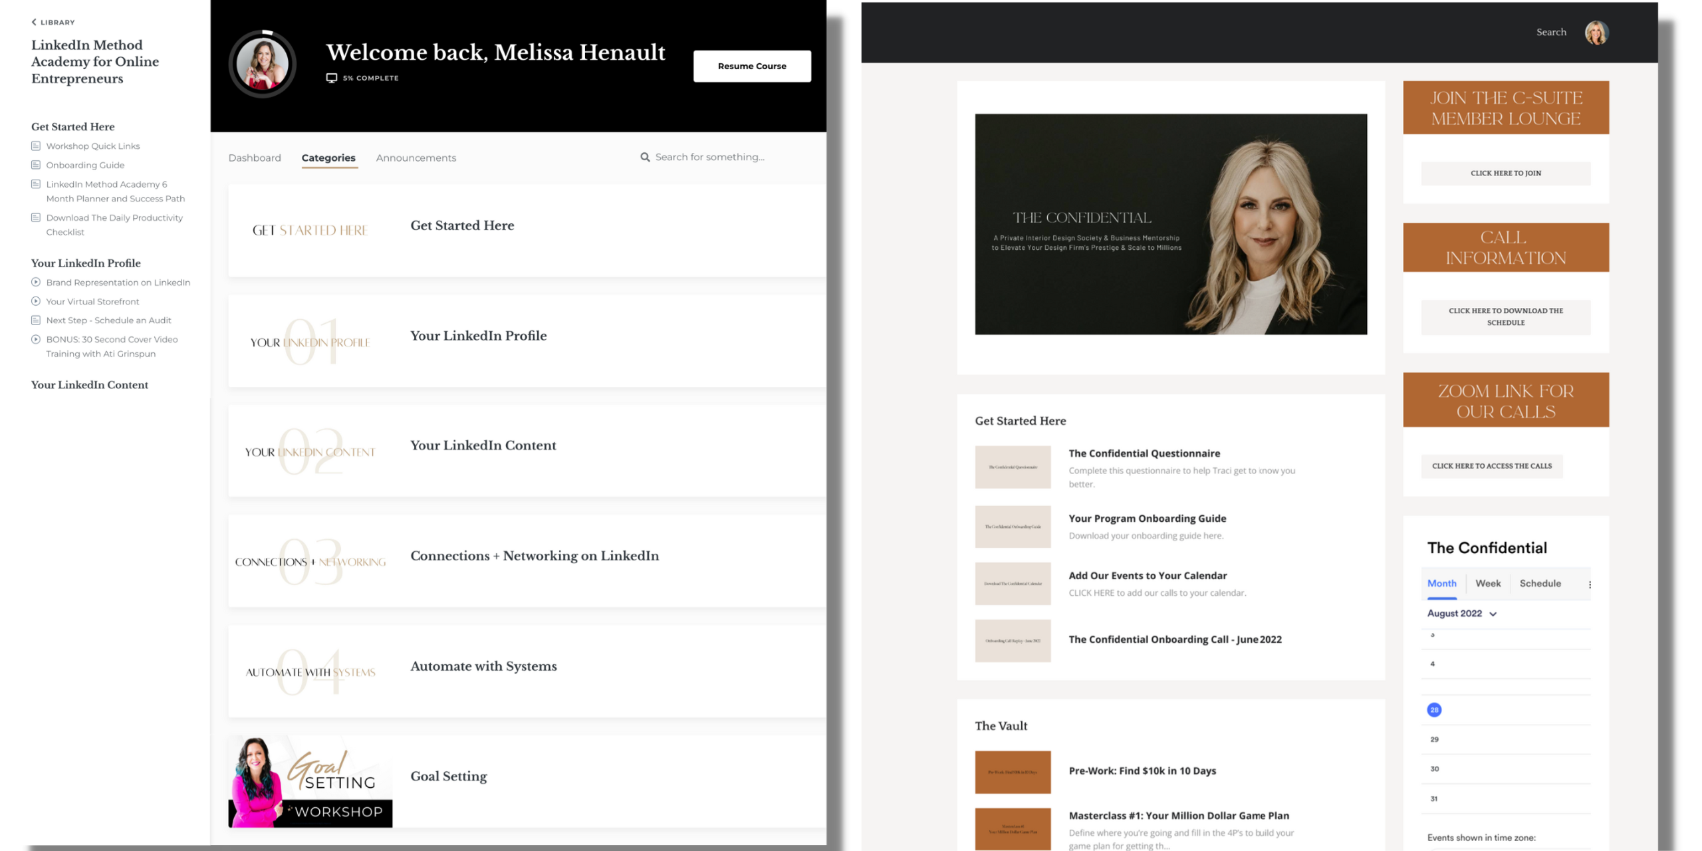Expand Your LinkedIn Content sidebar section
This screenshot has width=1702, height=851.
pyautogui.click(x=89, y=385)
